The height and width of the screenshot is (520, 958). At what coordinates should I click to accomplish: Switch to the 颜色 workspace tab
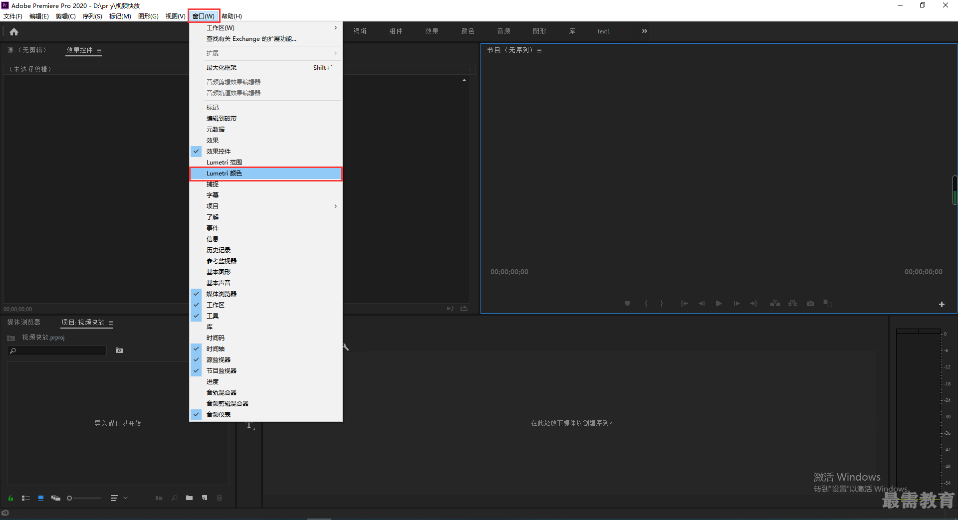click(x=468, y=31)
